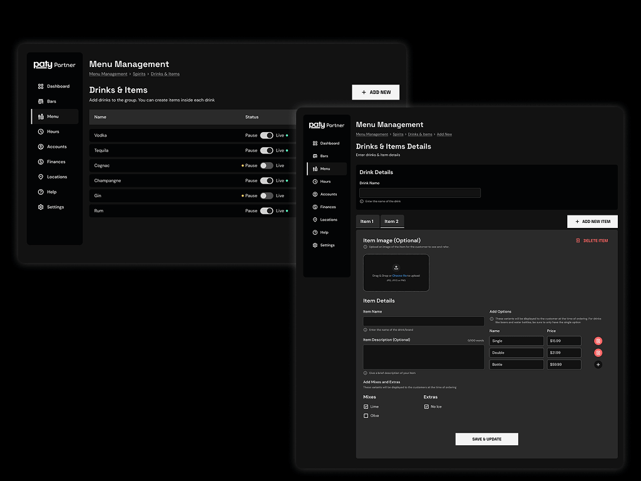This screenshot has height=481, width=641.
Task: Click DELETE ITEM button
Action: coord(592,240)
